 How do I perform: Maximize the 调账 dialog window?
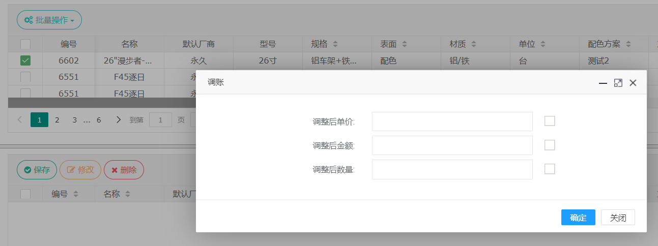618,83
